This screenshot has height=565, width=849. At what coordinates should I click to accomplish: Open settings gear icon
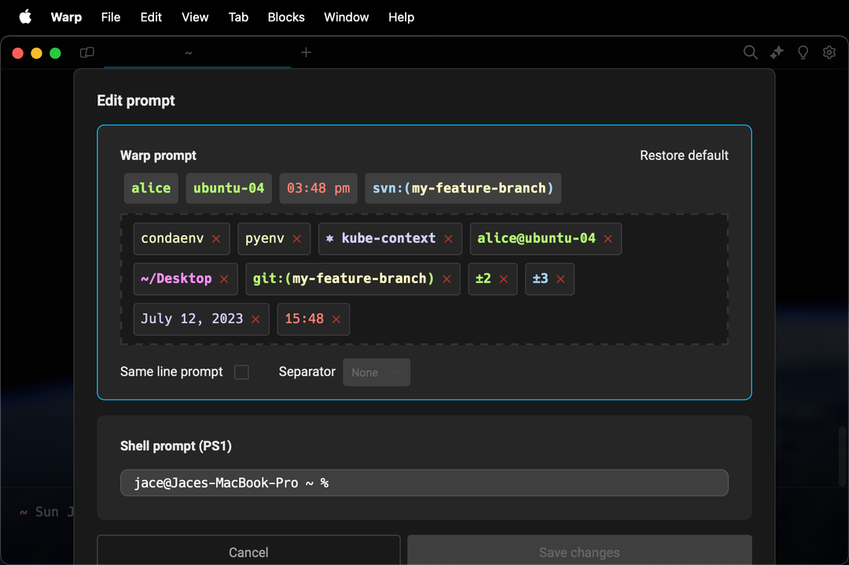pos(829,53)
